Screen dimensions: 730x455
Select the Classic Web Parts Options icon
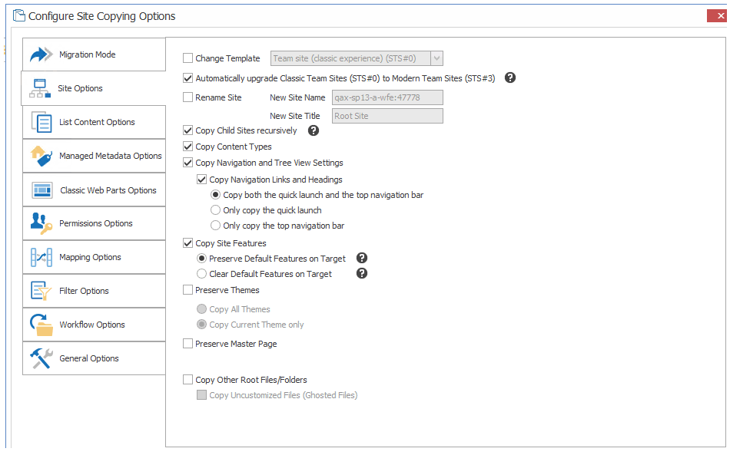click(x=41, y=189)
